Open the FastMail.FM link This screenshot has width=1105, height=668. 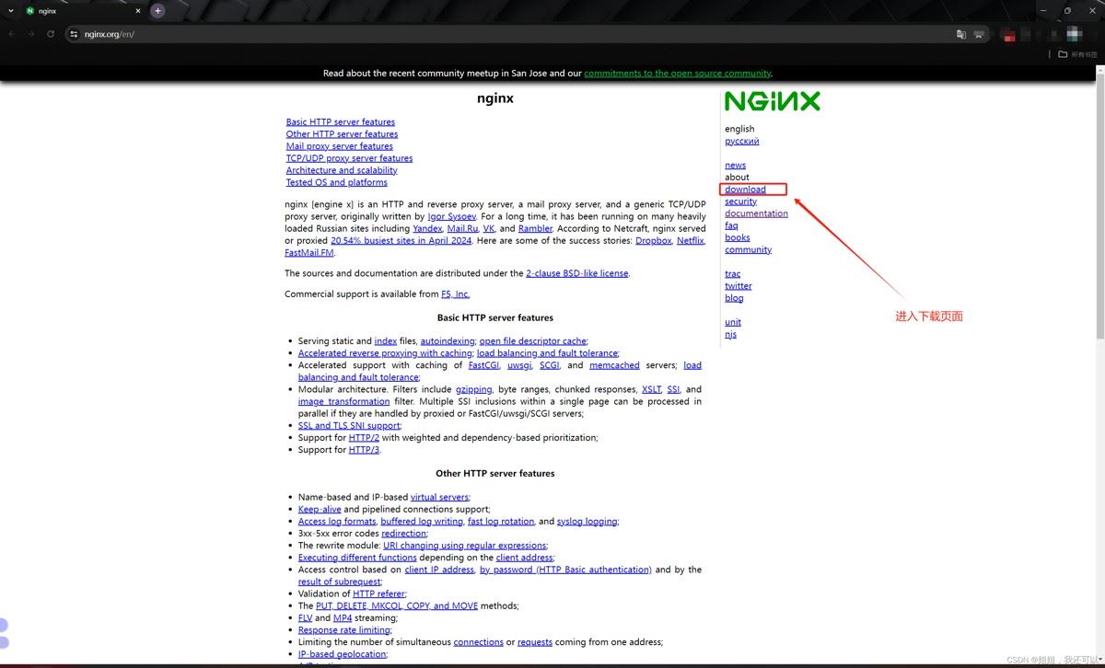[x=308, y=253]
